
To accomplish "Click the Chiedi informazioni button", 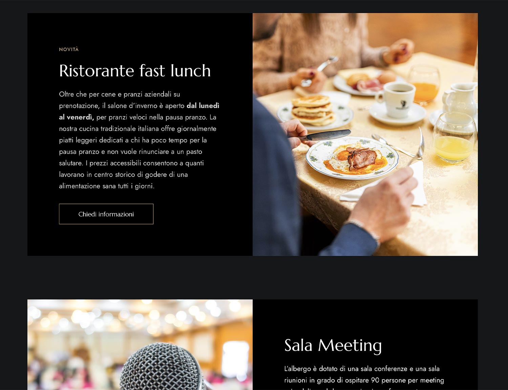I will coord(106,214).
